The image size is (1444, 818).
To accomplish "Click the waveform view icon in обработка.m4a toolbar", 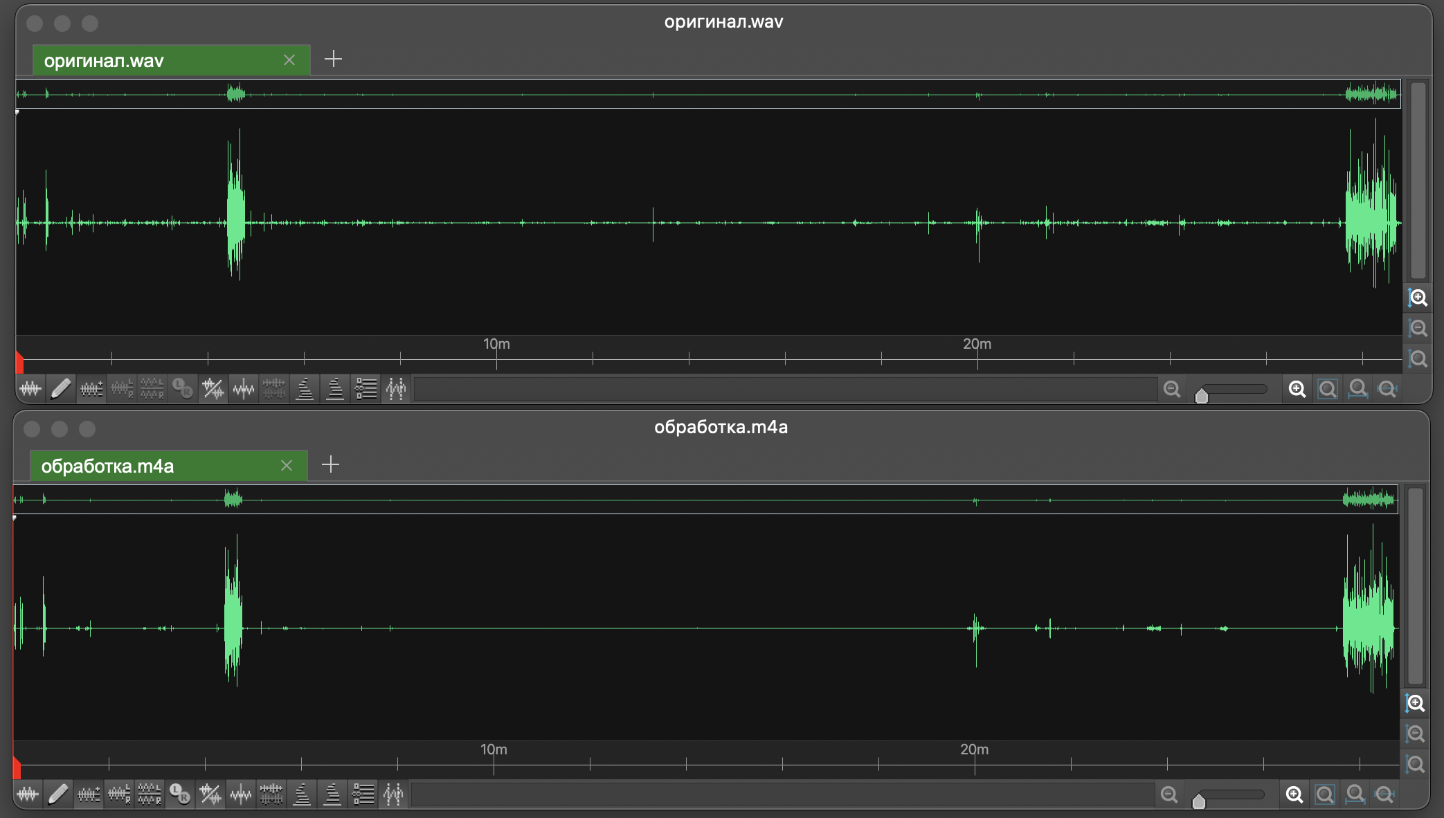I will point(28,794).
